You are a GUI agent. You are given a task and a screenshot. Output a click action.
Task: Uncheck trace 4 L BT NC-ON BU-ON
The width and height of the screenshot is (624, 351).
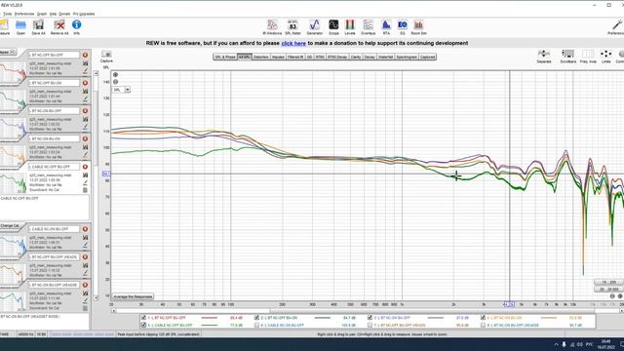pyautogui.click(x=483, y=318)
